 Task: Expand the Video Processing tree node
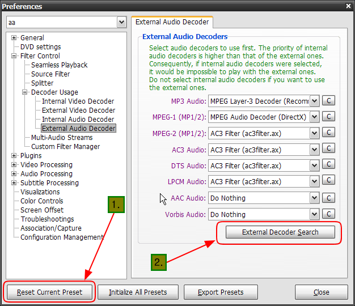pos(14,165)
